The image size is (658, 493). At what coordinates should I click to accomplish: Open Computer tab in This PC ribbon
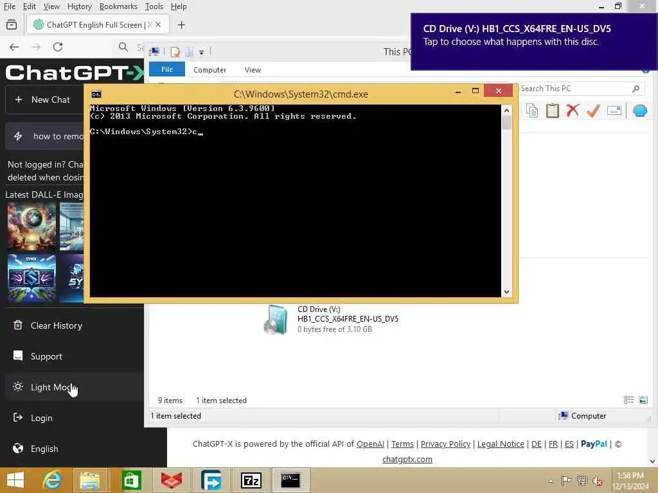[210, 70]
